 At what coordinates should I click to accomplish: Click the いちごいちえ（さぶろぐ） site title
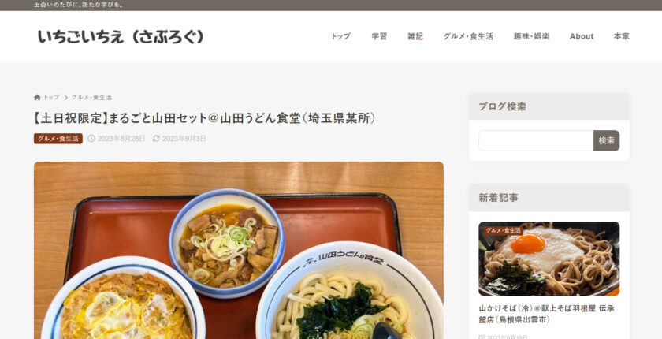[x=121, y=37]
